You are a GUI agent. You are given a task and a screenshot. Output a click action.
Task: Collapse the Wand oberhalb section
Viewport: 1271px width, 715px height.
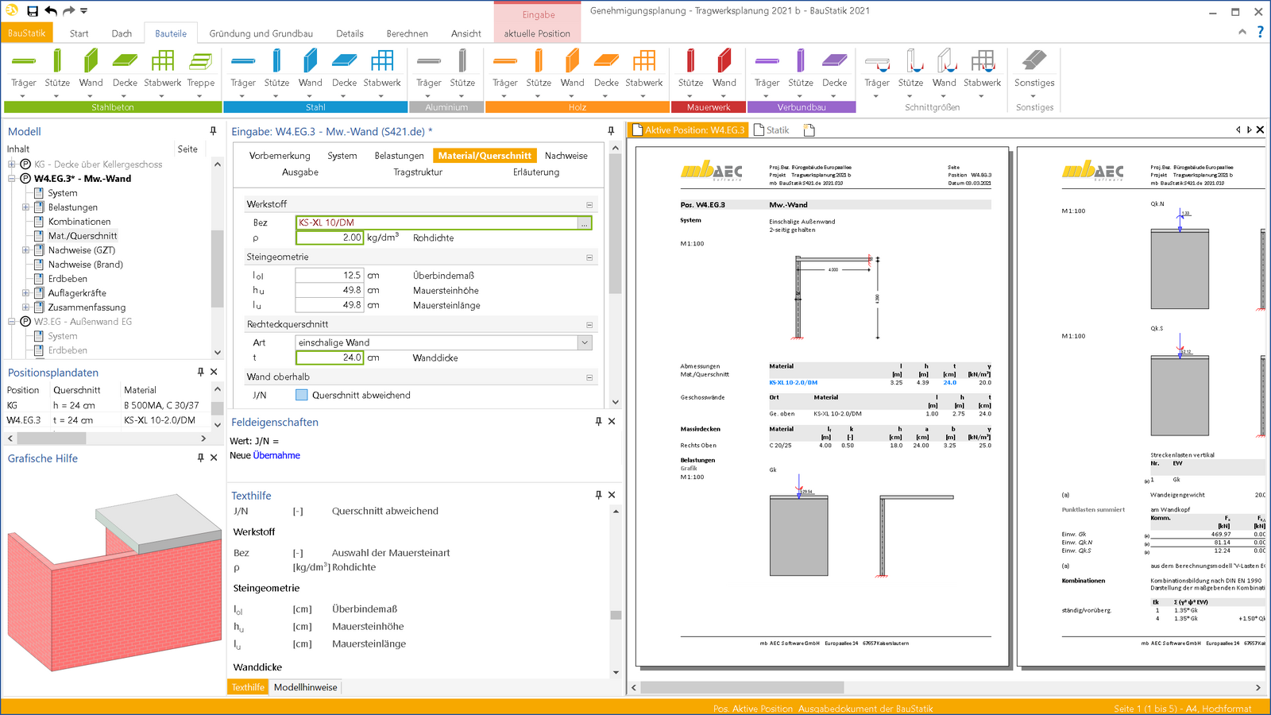pos(589,377)
